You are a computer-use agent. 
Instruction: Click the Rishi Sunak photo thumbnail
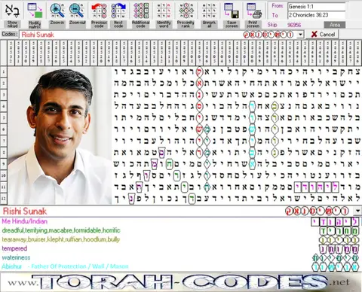tap(60, 135)
